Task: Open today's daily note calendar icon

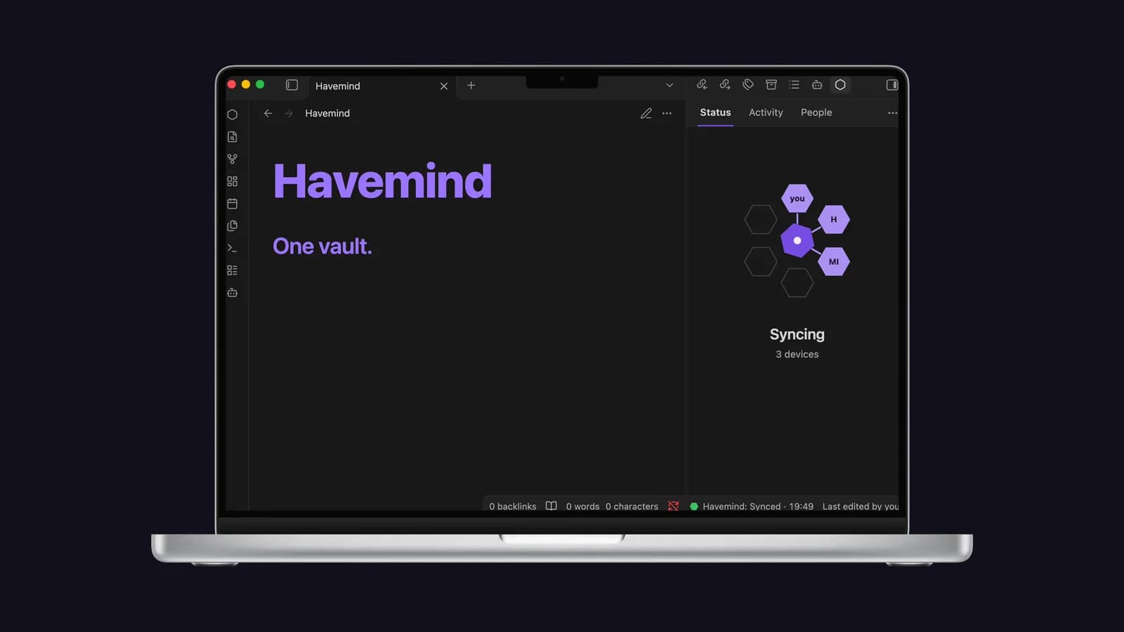Action: point(233,204)
